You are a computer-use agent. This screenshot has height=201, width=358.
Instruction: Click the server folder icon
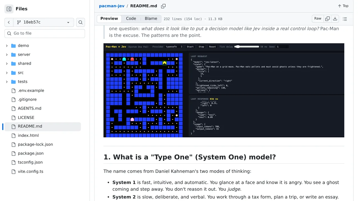pos(13,54)
